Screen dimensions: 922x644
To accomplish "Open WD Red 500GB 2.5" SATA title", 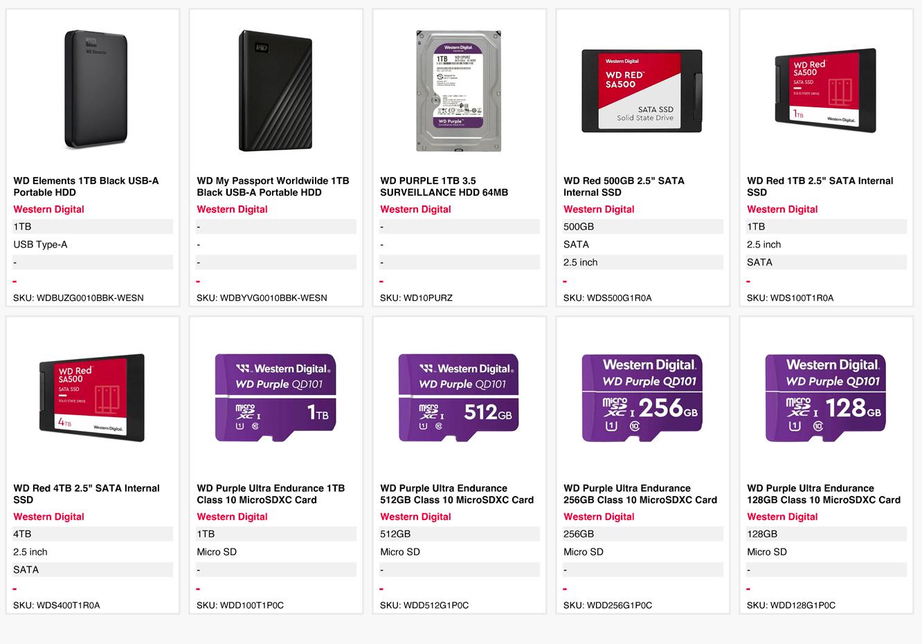I will pos(624,186).
